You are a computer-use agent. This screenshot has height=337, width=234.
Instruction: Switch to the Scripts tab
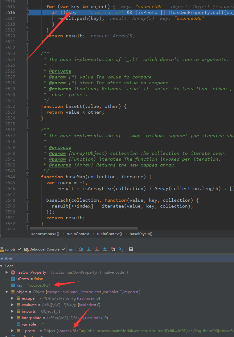pyautogui.click(x=10, y=249)
